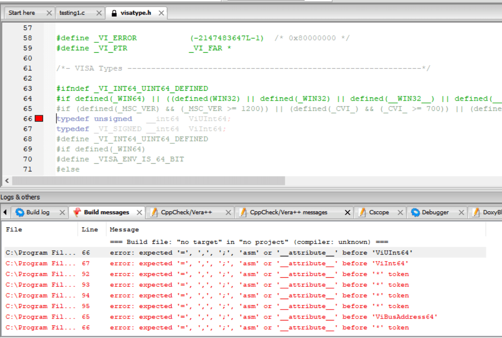502x338 pixels.
Task: Select the last line 66 '*' token error row
Action: coord(245,328)
